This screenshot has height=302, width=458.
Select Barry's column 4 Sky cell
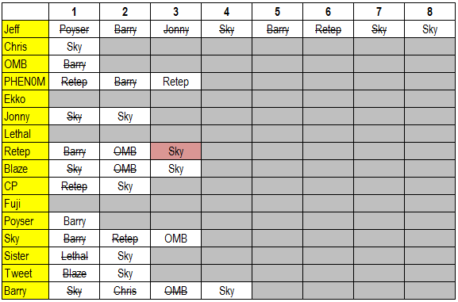tap(227, 291)
